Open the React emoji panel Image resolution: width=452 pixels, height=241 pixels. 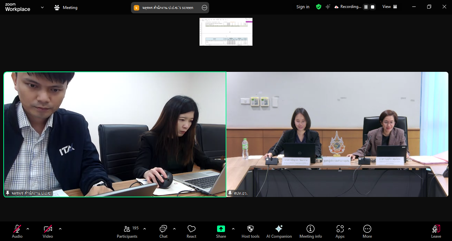[191, 231]
